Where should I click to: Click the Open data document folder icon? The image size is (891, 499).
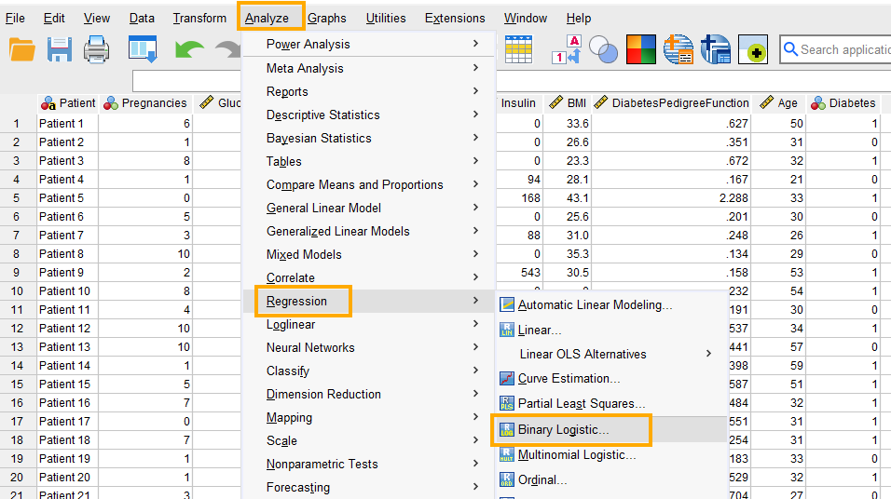[22, 50]
